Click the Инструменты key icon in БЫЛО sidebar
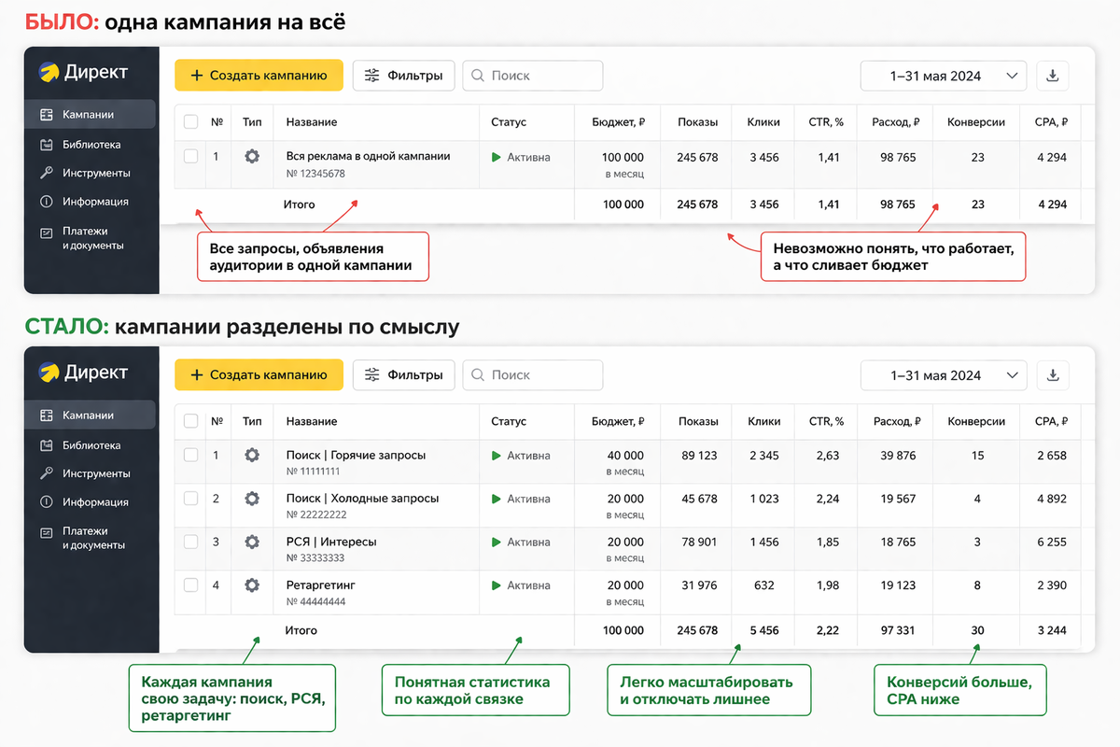 [47, 173]
